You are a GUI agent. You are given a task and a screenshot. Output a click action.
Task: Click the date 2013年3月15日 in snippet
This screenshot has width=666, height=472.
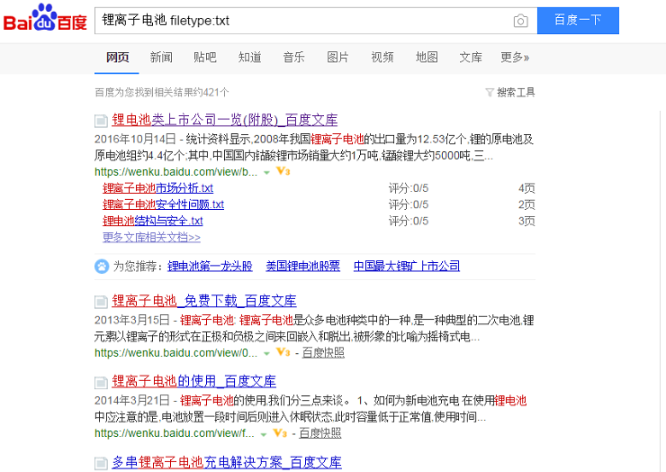coord(132,320)
